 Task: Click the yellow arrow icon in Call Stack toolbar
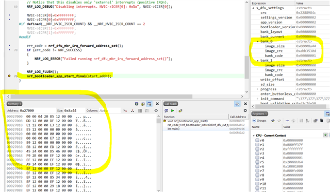tap(180, 110)
